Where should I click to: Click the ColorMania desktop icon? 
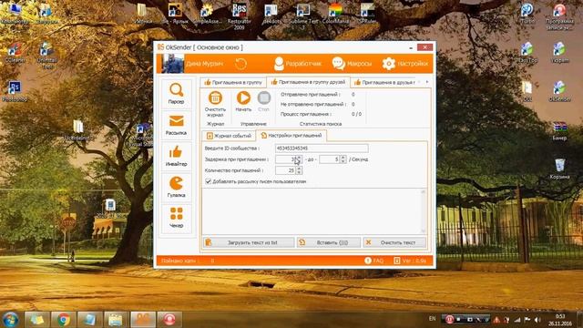(335, 15)
